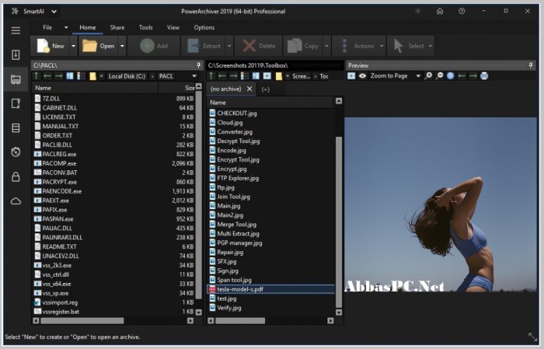The height and width of the screenshot is (349, 544).
Task: Add a new tab with (+)
Action: click(266, 89)
